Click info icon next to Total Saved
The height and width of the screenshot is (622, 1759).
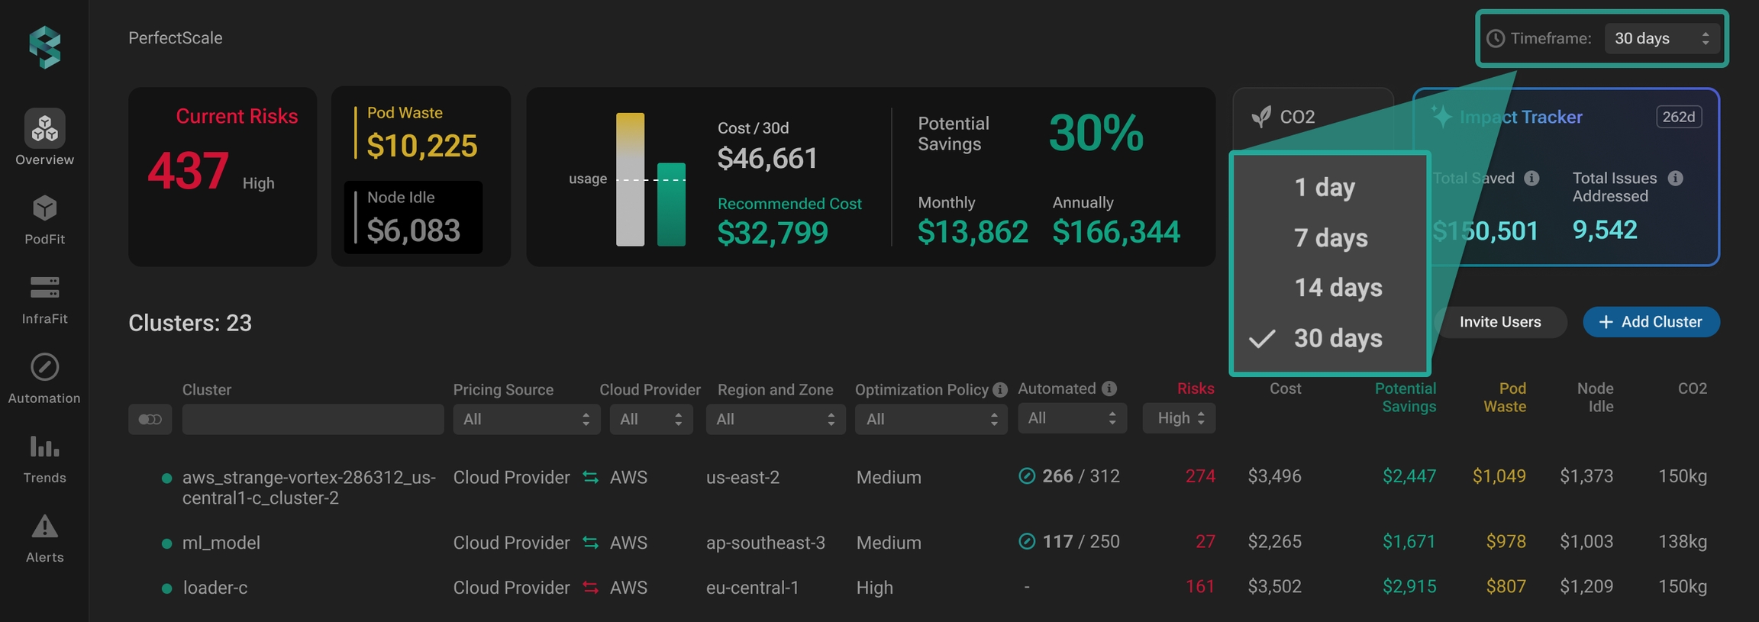click(x=1531, y=178)
